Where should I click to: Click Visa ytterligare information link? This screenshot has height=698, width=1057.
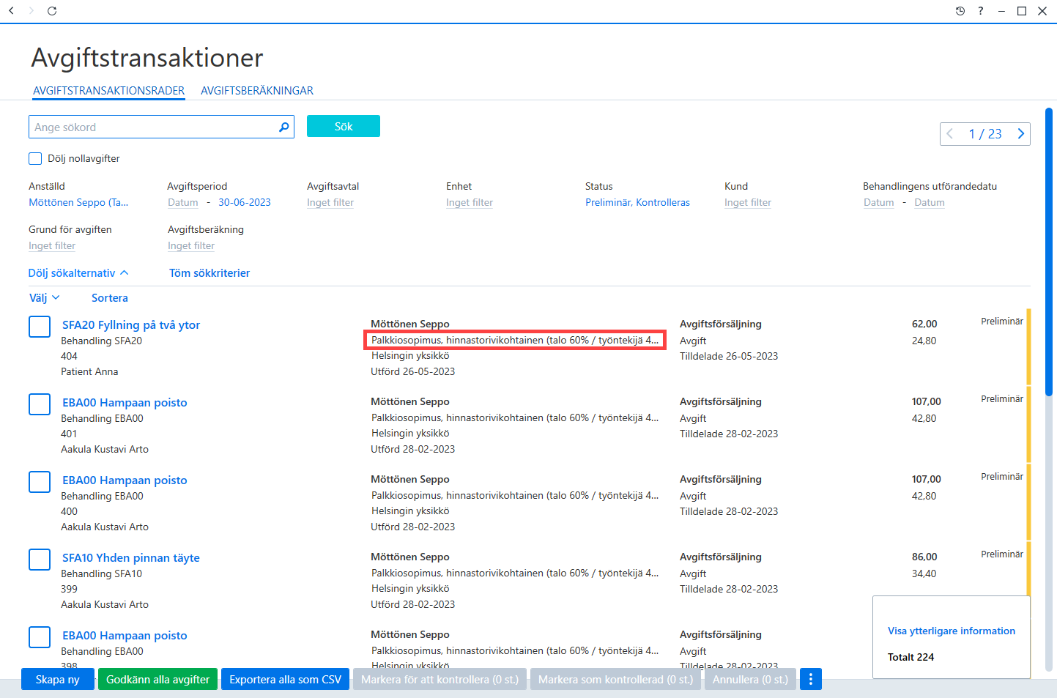[952, 631]
